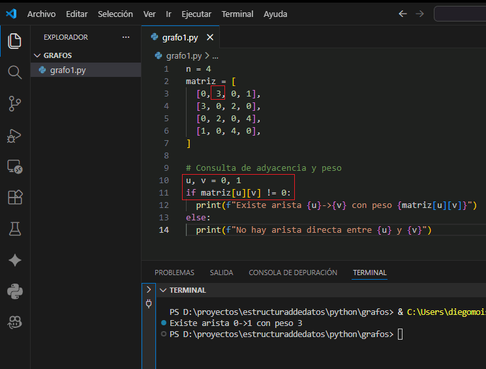Collapse the TERMINAL section chevron

[163, 290]
